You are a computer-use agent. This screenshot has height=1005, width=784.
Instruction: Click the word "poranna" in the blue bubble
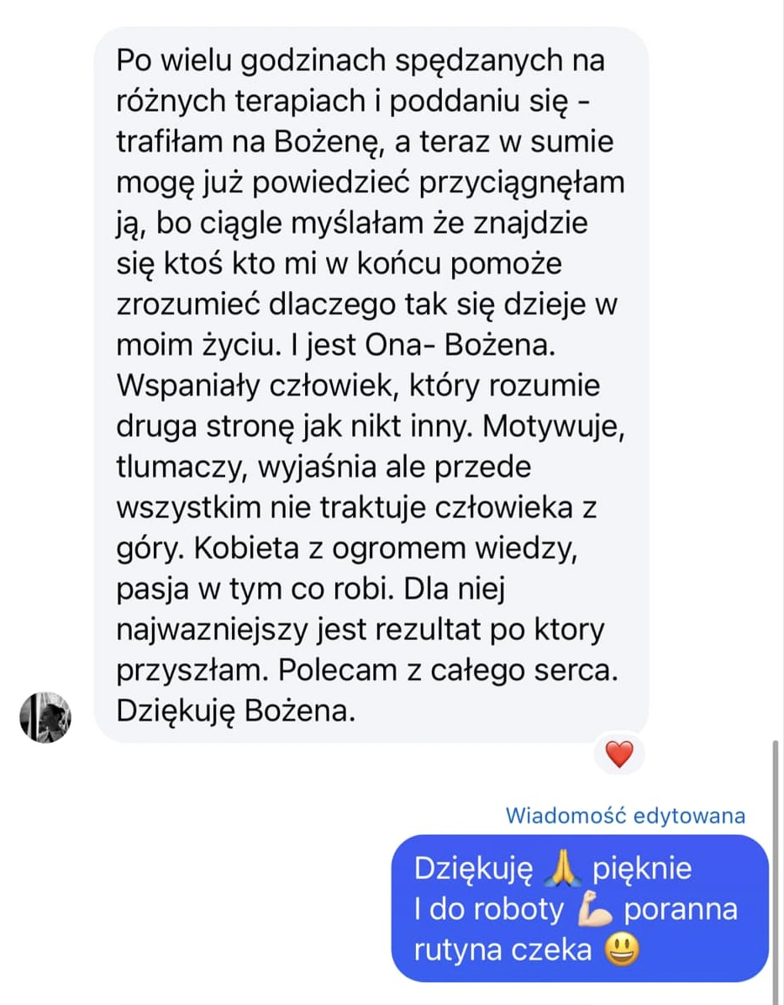tap(681, 911)
